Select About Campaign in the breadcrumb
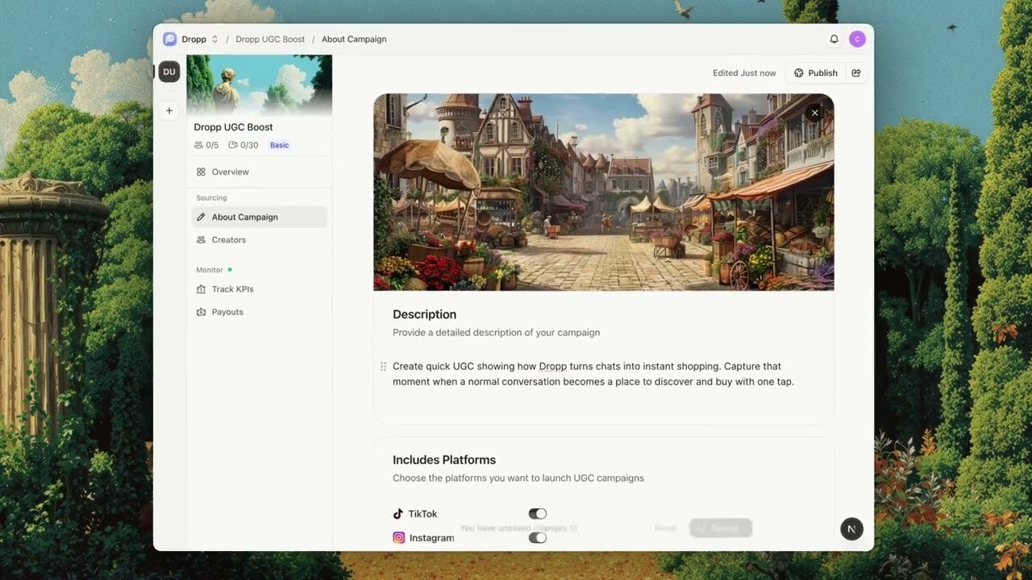This screenshot has width=1032, height=580. click(x=354, y=39)
